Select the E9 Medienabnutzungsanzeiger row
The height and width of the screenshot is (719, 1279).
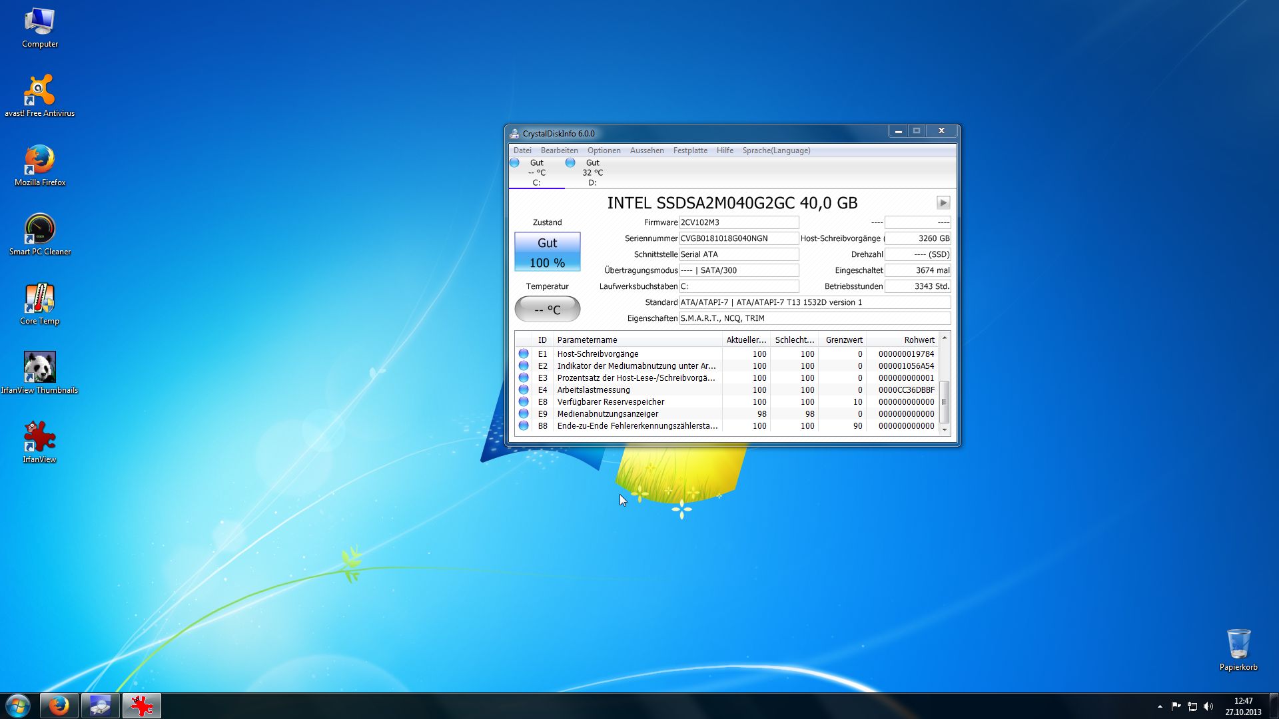[x=727, y=414]
